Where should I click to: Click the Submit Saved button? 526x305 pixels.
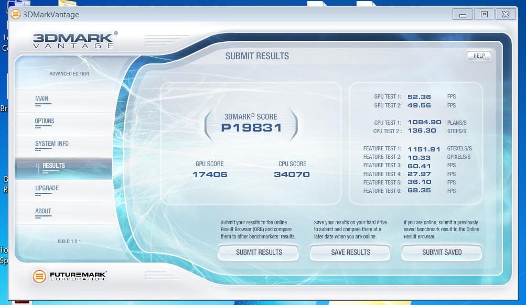pos(442,253)
